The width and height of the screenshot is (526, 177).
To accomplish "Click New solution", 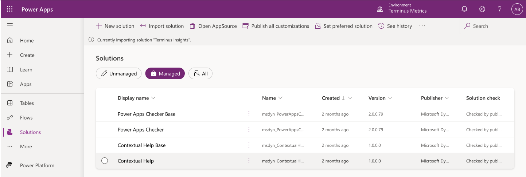I will tap(115, 26).
